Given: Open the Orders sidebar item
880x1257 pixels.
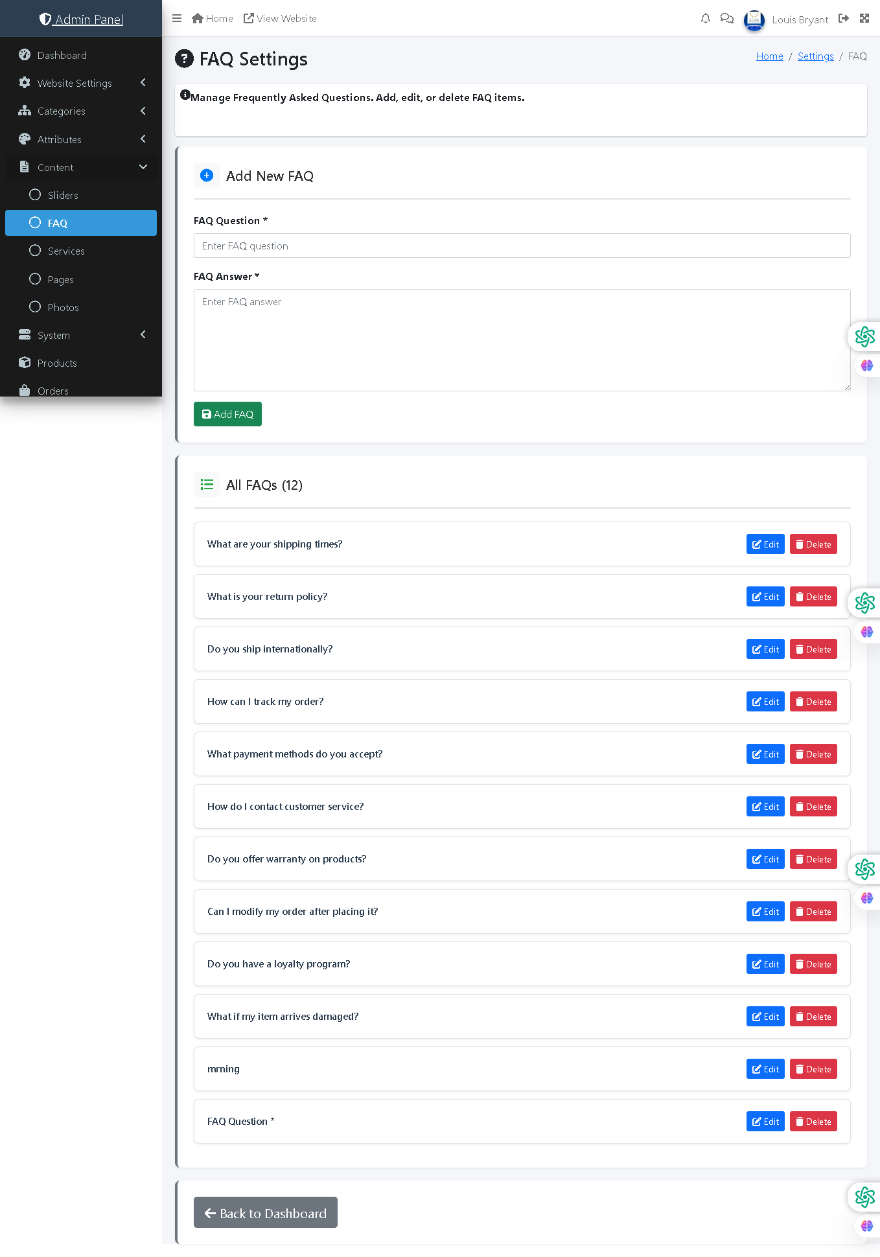Looking at the screenshot, I should [x=81, y=390].
